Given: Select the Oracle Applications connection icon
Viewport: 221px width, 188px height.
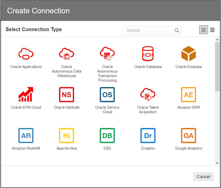Looking at the screenshot, I should pyautogui.click(x=26, y=53).
